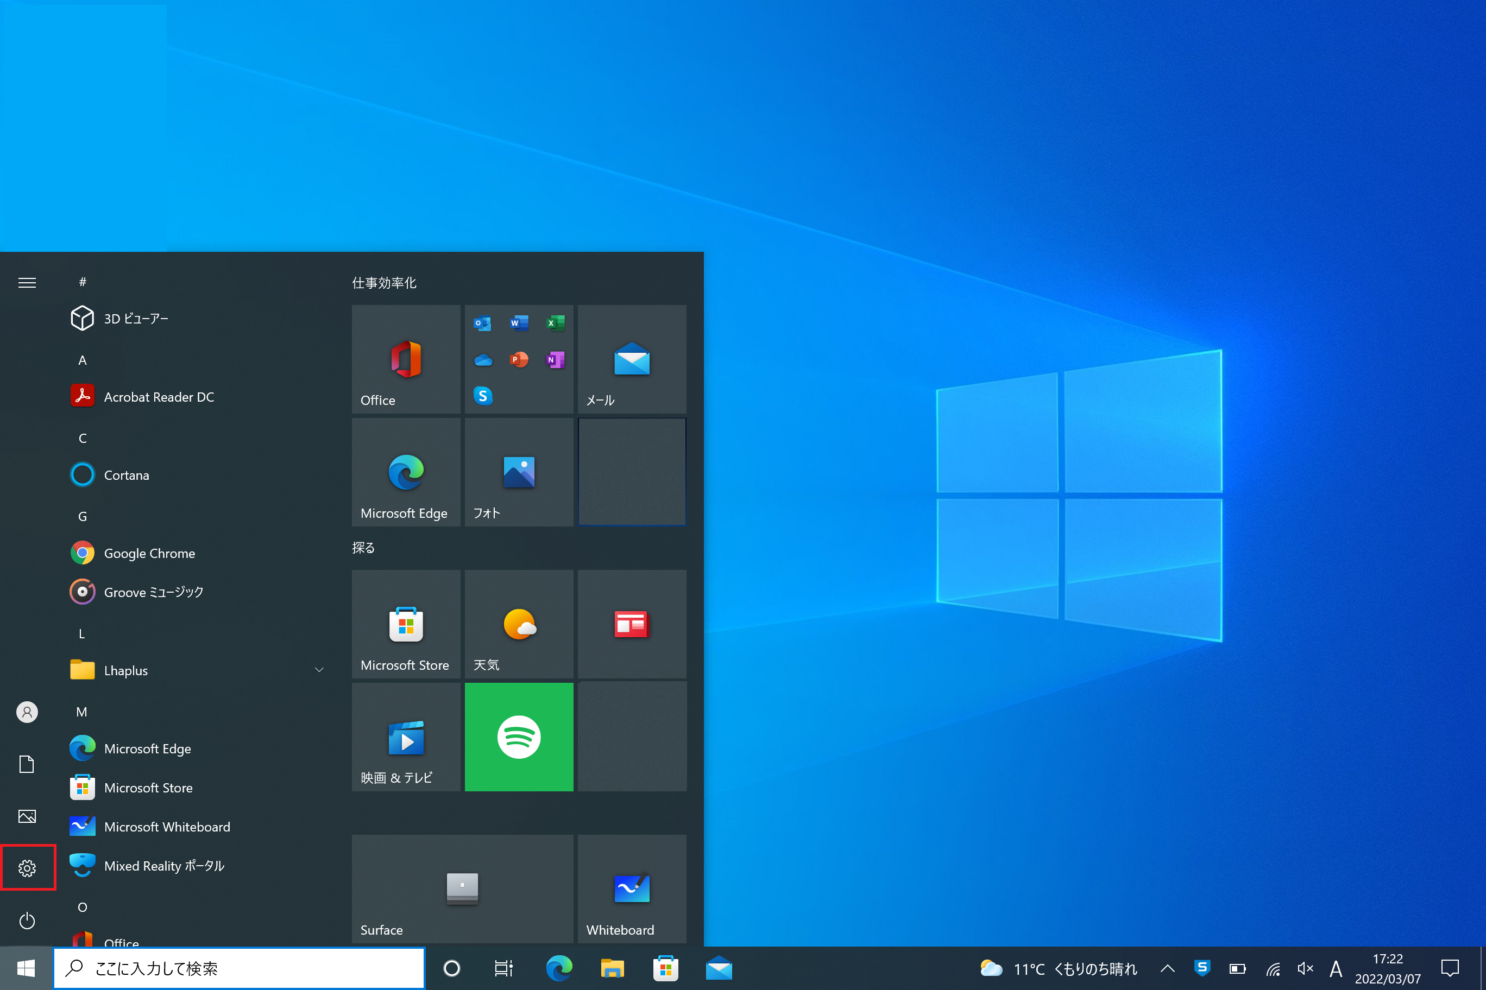Click the battery tray icon

click(x=1237, y=968)
